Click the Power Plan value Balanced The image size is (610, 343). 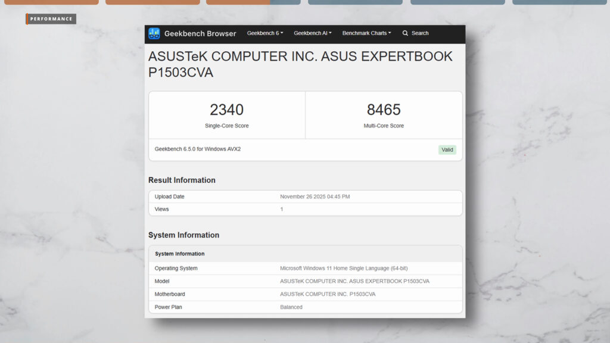291,307
